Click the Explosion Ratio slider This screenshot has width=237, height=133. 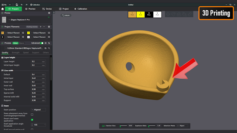(151, 126)
